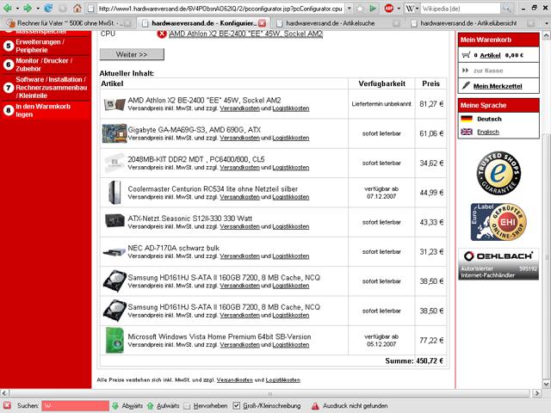551x413 pixels.
Task: Click the horizontal scrollbar left arrow
Action: (x=4, y=393)
